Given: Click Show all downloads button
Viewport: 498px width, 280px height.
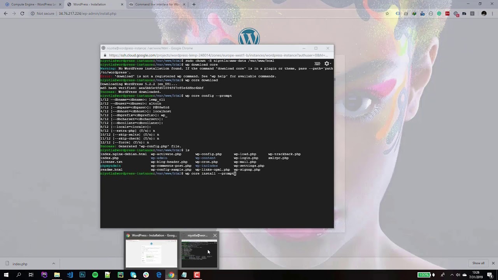Looking at the screenshot, I should click(479, 263).
